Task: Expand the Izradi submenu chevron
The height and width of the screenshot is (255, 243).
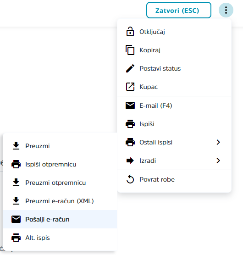Action: tap(218, 161)
